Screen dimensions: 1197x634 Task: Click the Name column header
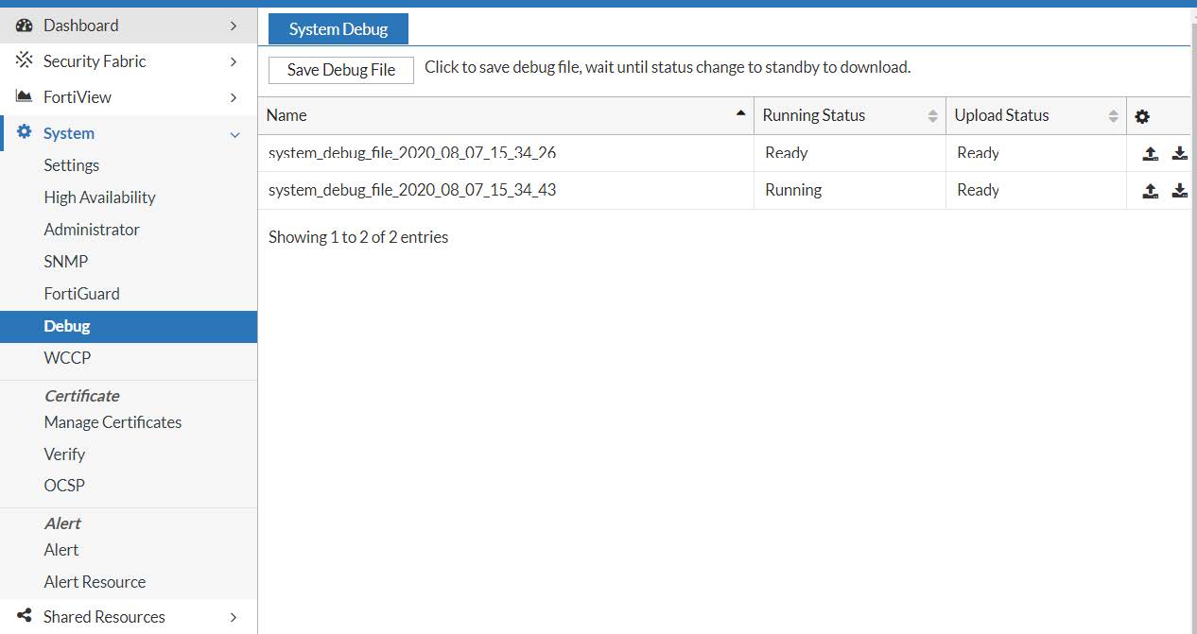pyautogui.click(x=506, y=115)
